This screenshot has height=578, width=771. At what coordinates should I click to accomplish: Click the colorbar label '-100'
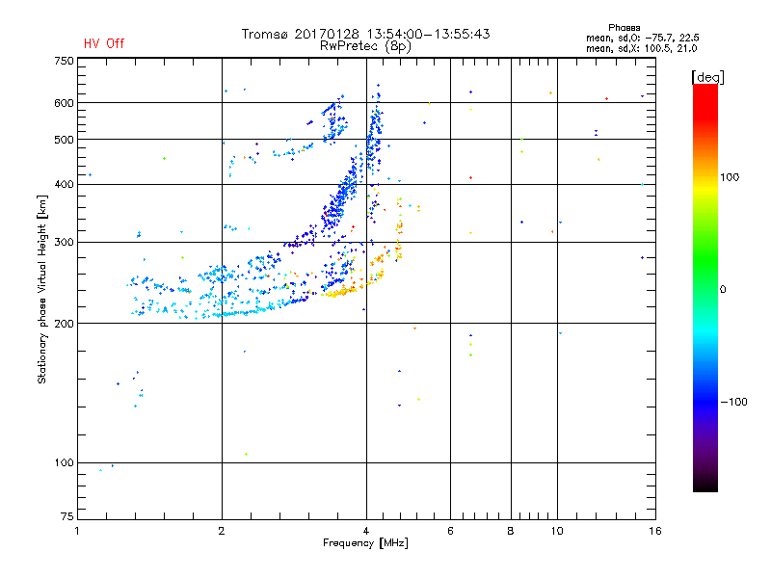click(733, 402)
